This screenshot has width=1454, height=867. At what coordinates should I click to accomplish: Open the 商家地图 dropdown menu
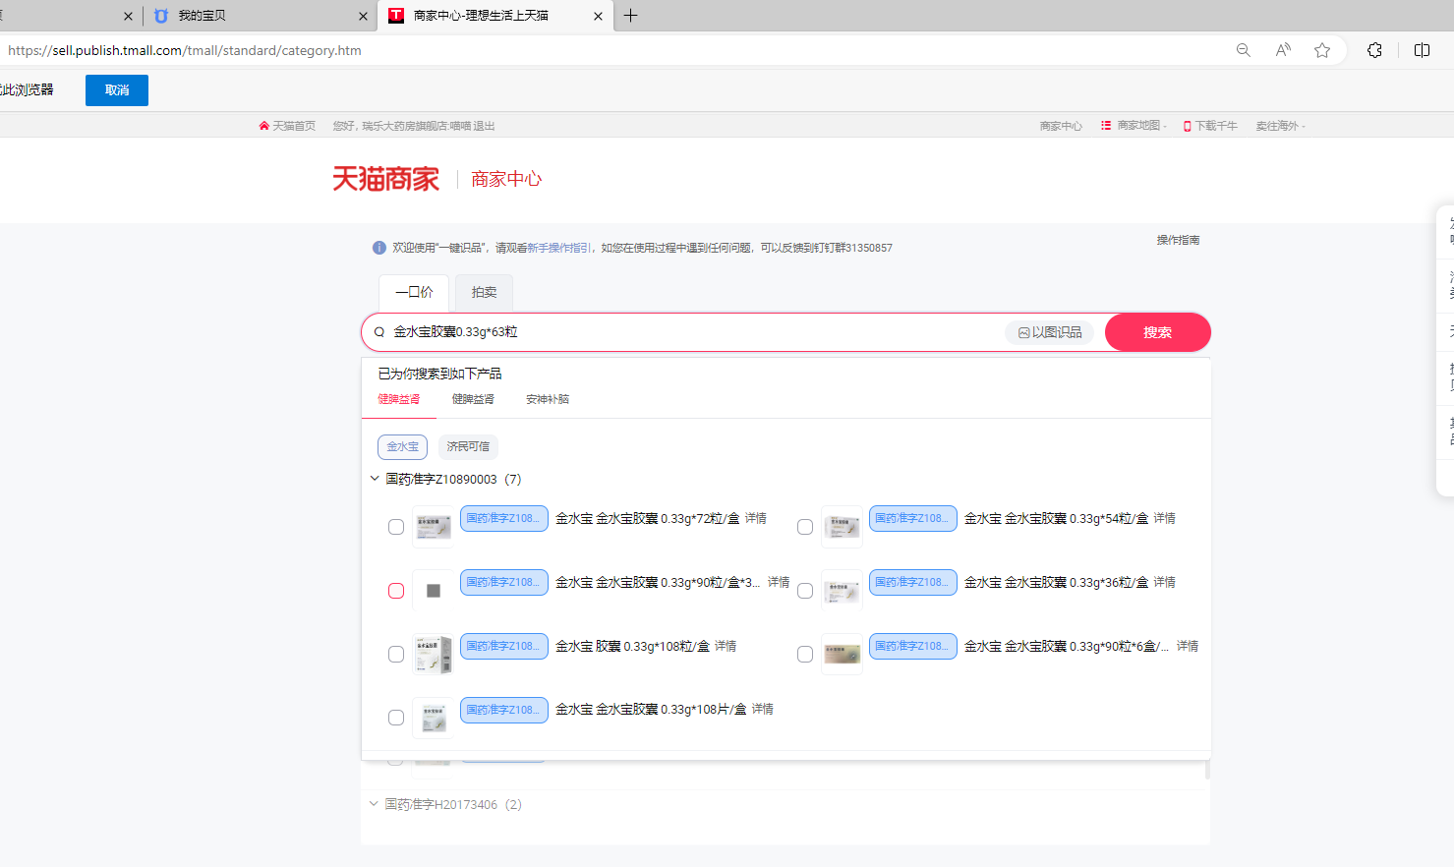click(x=1134, y=126)
